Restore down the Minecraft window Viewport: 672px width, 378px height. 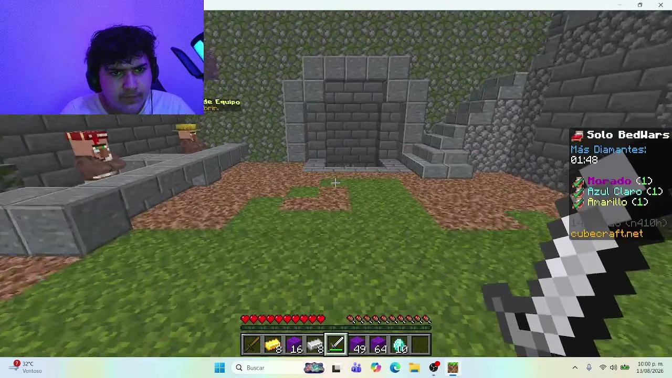pyautogui.click(x=640, y=5)
